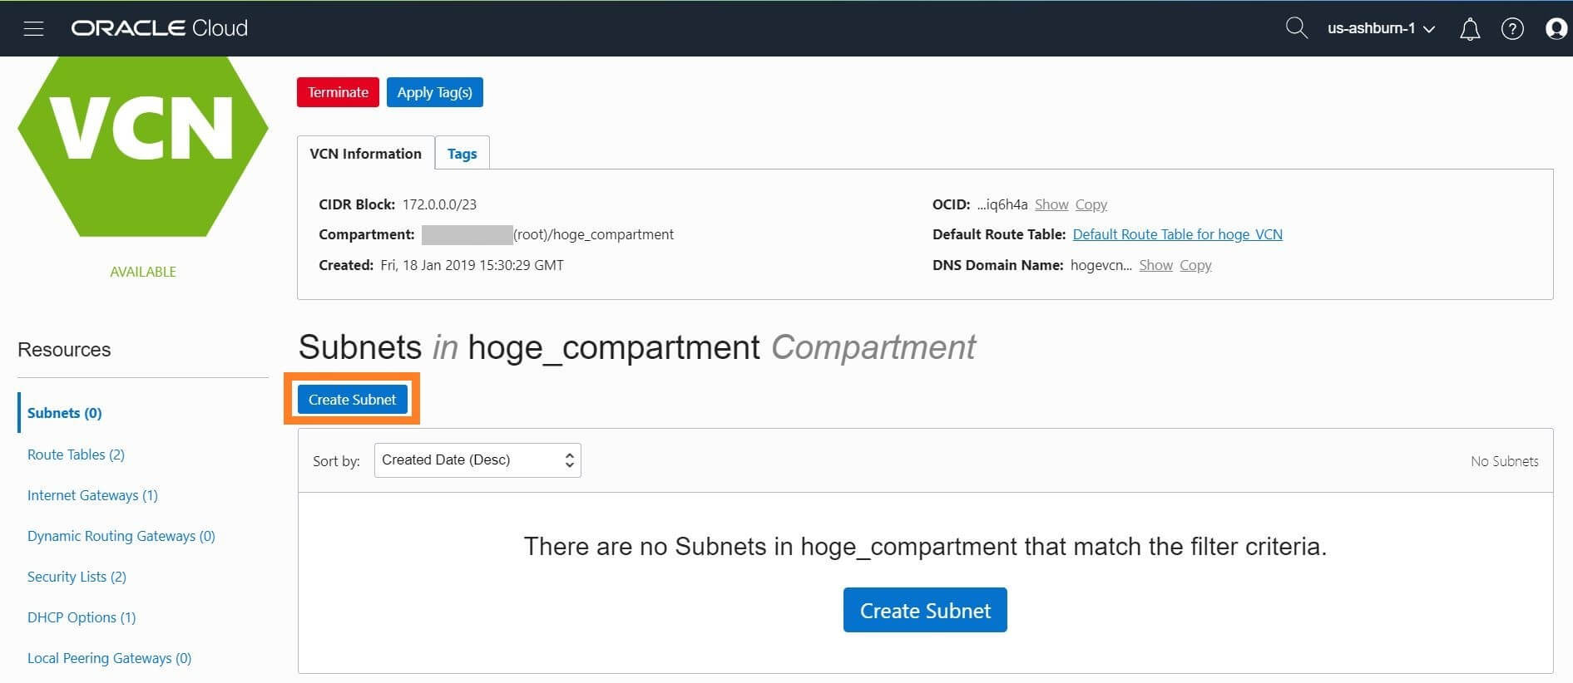This screenshot has height=683, width=1573.
Task: Open the Sort by Created Date dropdown
Action: 477,460
